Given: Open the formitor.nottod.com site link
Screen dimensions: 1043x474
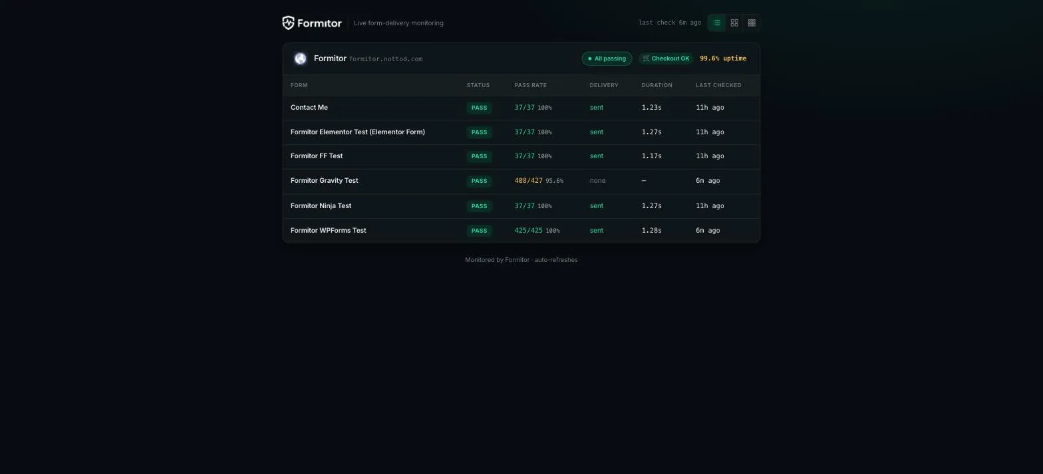Looking at the screenshot, I should tap(386, 59).
